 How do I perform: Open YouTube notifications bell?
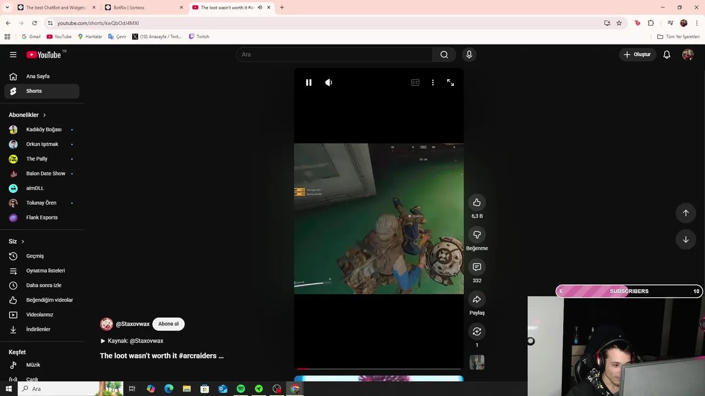coord(667,54)
